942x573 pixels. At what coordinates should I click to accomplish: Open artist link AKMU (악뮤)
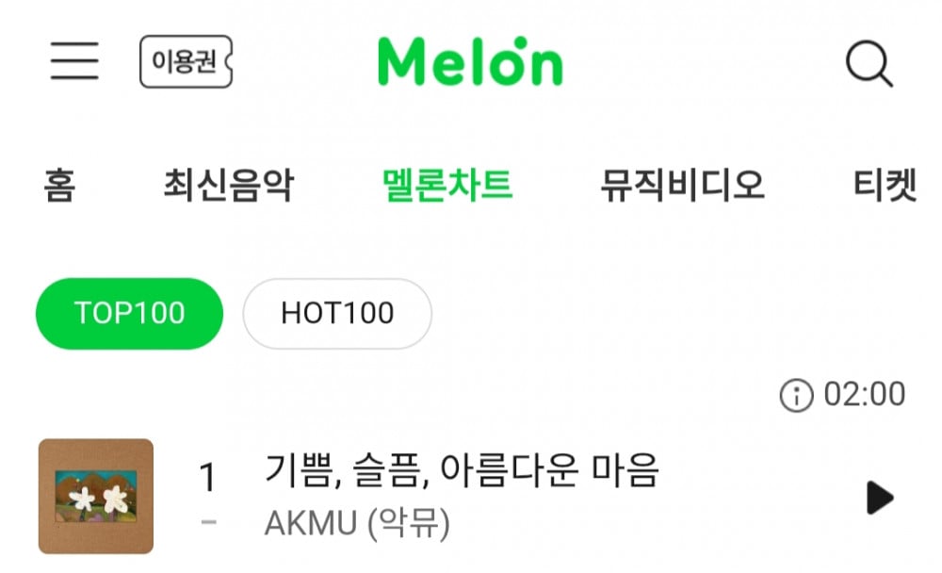(x=357, y=523)
